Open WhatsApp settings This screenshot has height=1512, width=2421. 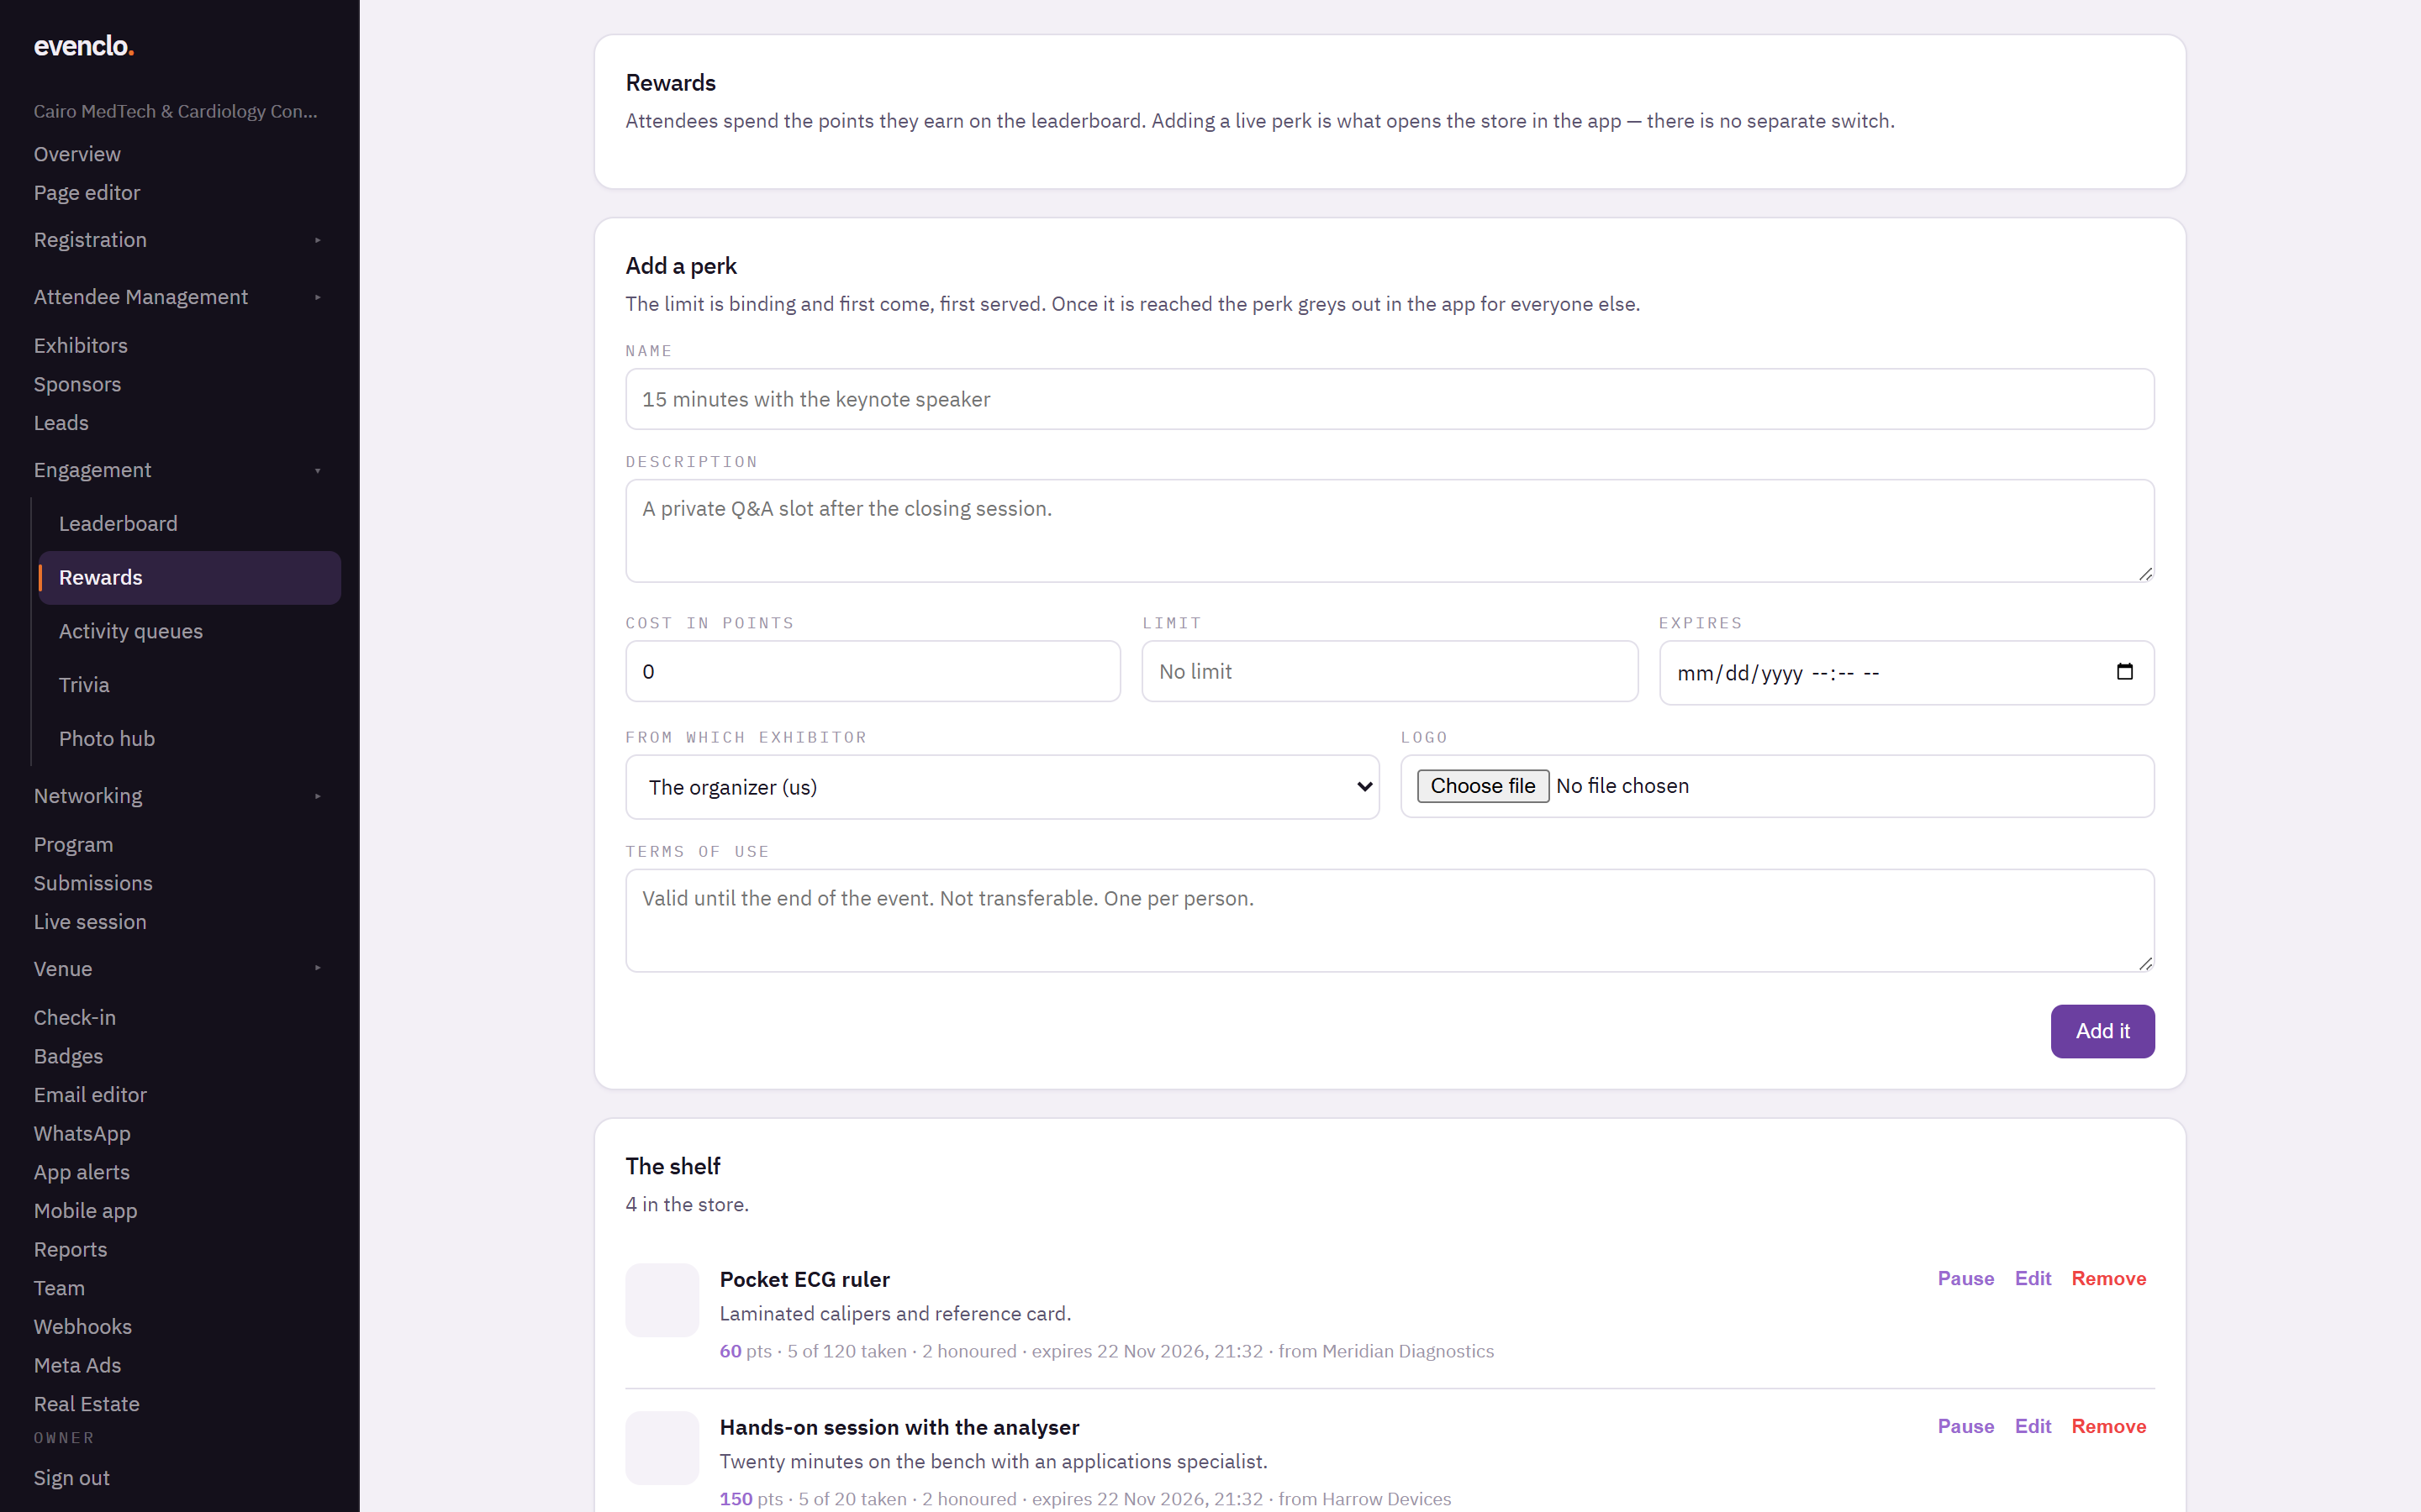point(82,1134)
